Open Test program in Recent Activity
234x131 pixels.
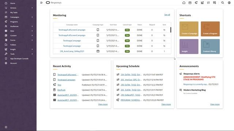[59, 85]
